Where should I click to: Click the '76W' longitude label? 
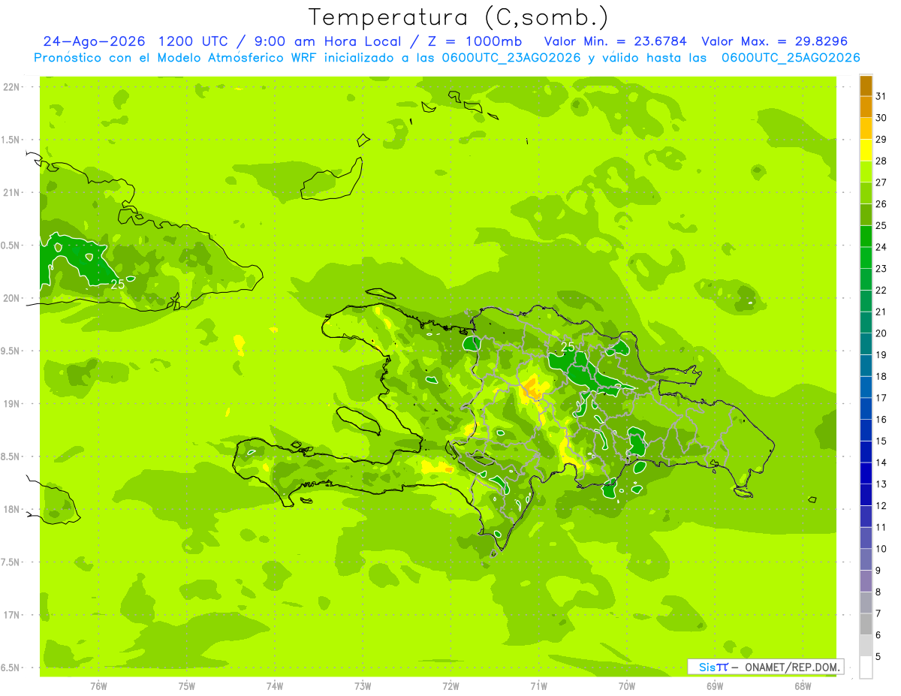(x=98, y=686)
